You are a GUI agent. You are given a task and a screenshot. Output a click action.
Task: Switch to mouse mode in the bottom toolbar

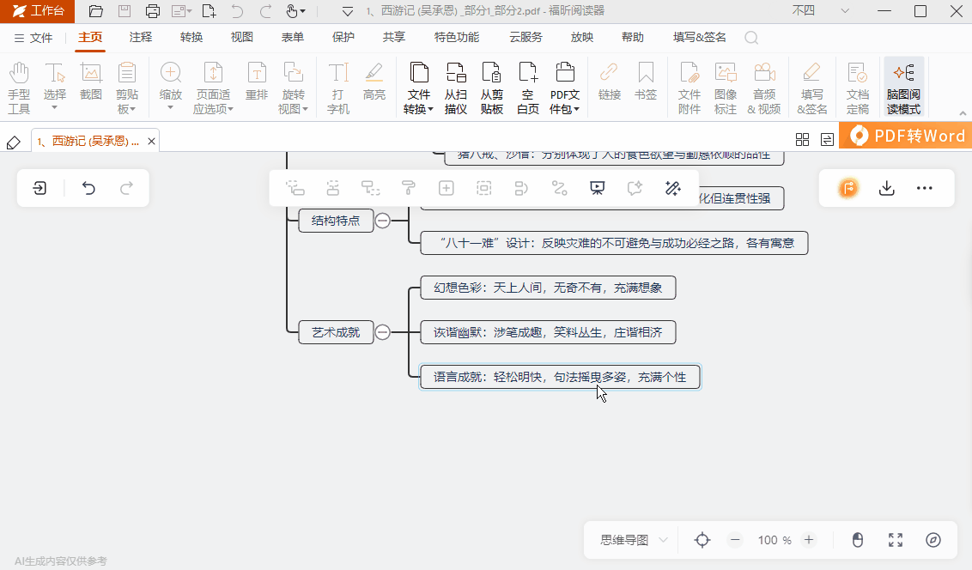point(858,540)
